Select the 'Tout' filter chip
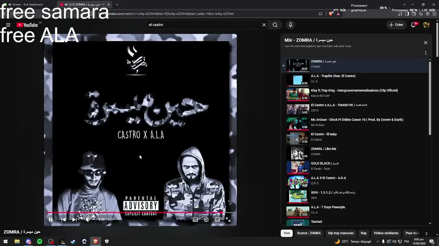The image size is (439, 246). (x=287, y=233)
